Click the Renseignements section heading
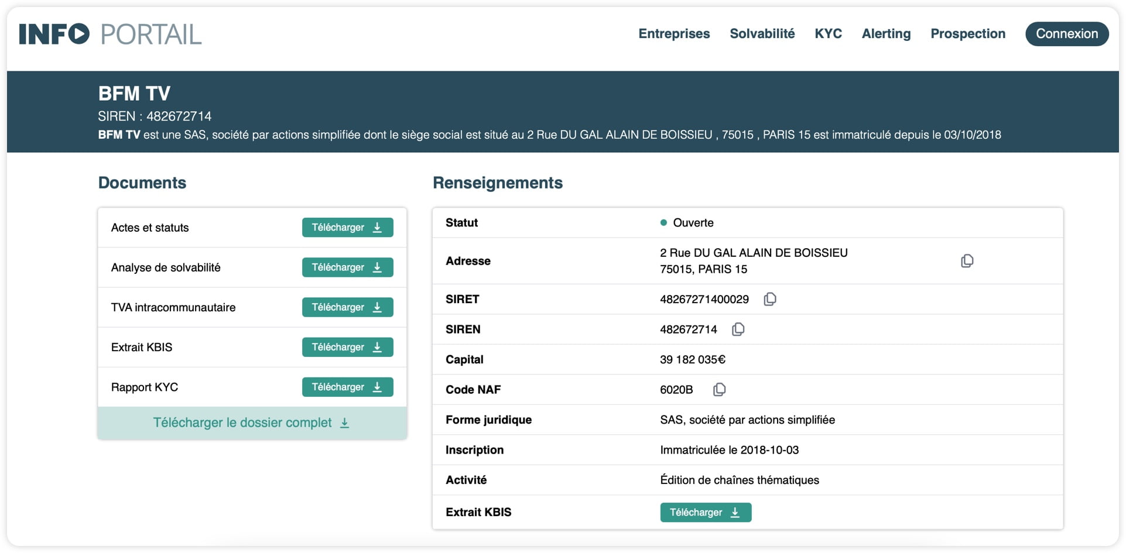The image size is (1126, 553). click(x=498, y=183)
